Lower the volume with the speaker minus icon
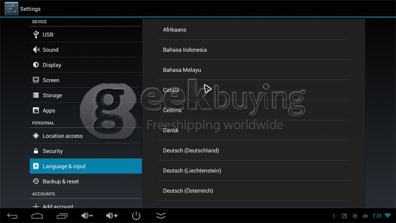Screen dimensions: 396x223 pyautogui.click(x=87, y=215)
